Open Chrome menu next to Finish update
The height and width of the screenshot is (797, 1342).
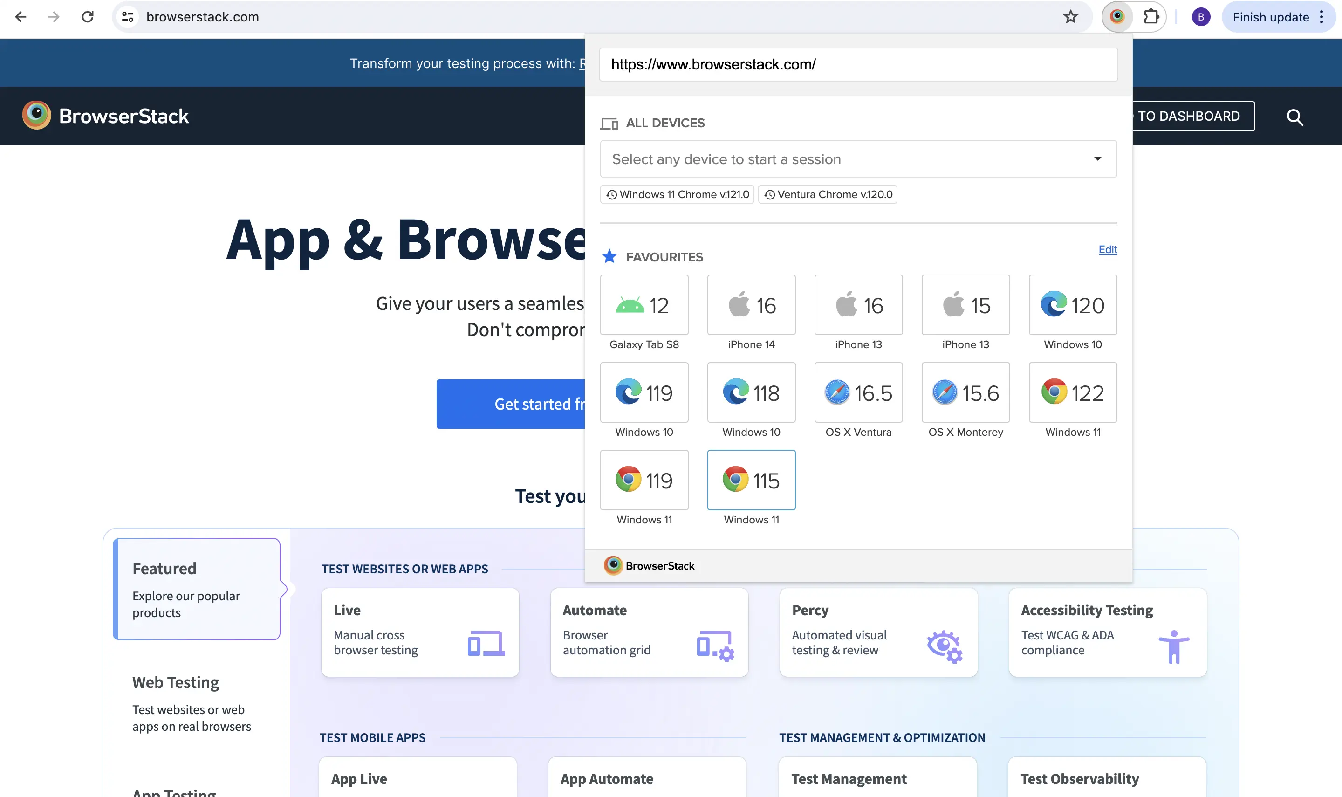[1321, 17]
